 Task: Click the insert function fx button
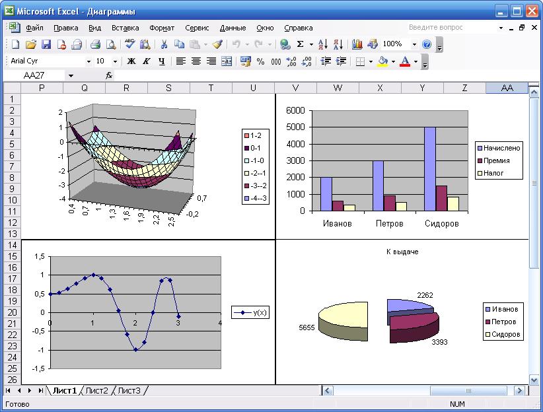[109, 75]
